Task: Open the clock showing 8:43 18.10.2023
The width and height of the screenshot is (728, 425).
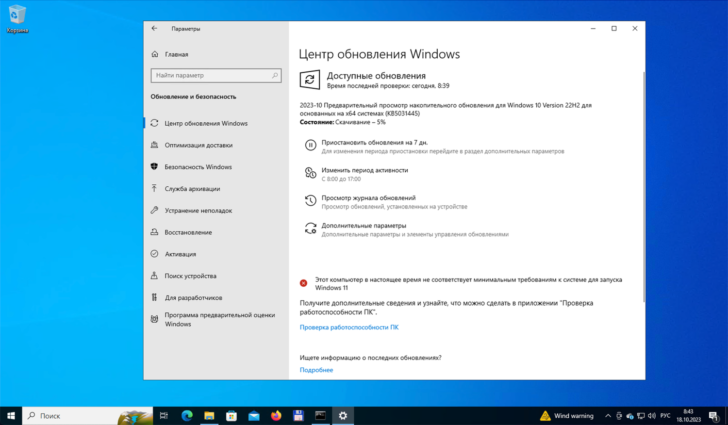Action: pos(688,416)
